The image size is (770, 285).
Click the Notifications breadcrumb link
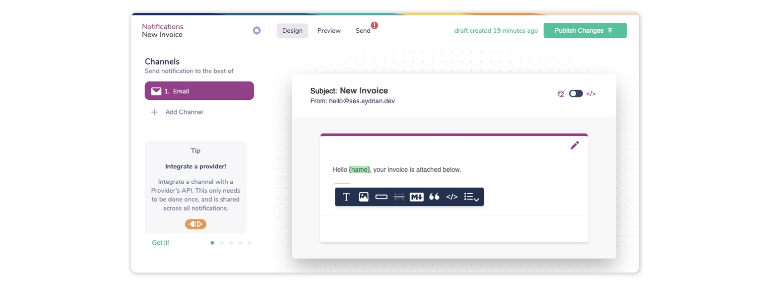coord(162,26)
